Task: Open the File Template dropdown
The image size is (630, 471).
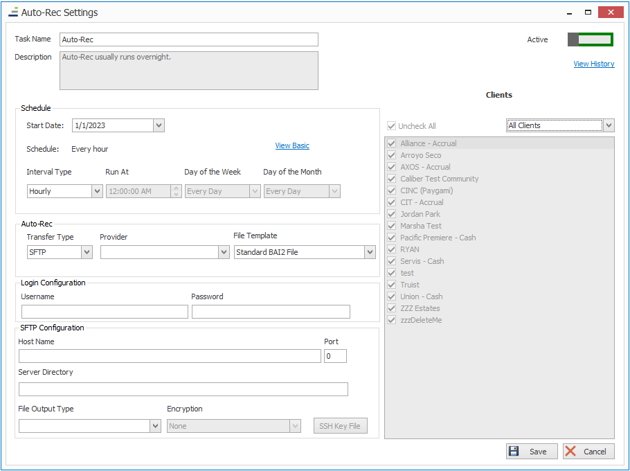Action: coord(370,252)
